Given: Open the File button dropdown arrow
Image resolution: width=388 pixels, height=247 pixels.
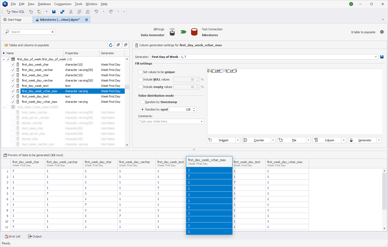Looking at the screenshot, I should pos(308,140).
